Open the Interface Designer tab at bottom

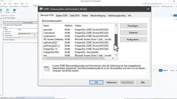20,98
